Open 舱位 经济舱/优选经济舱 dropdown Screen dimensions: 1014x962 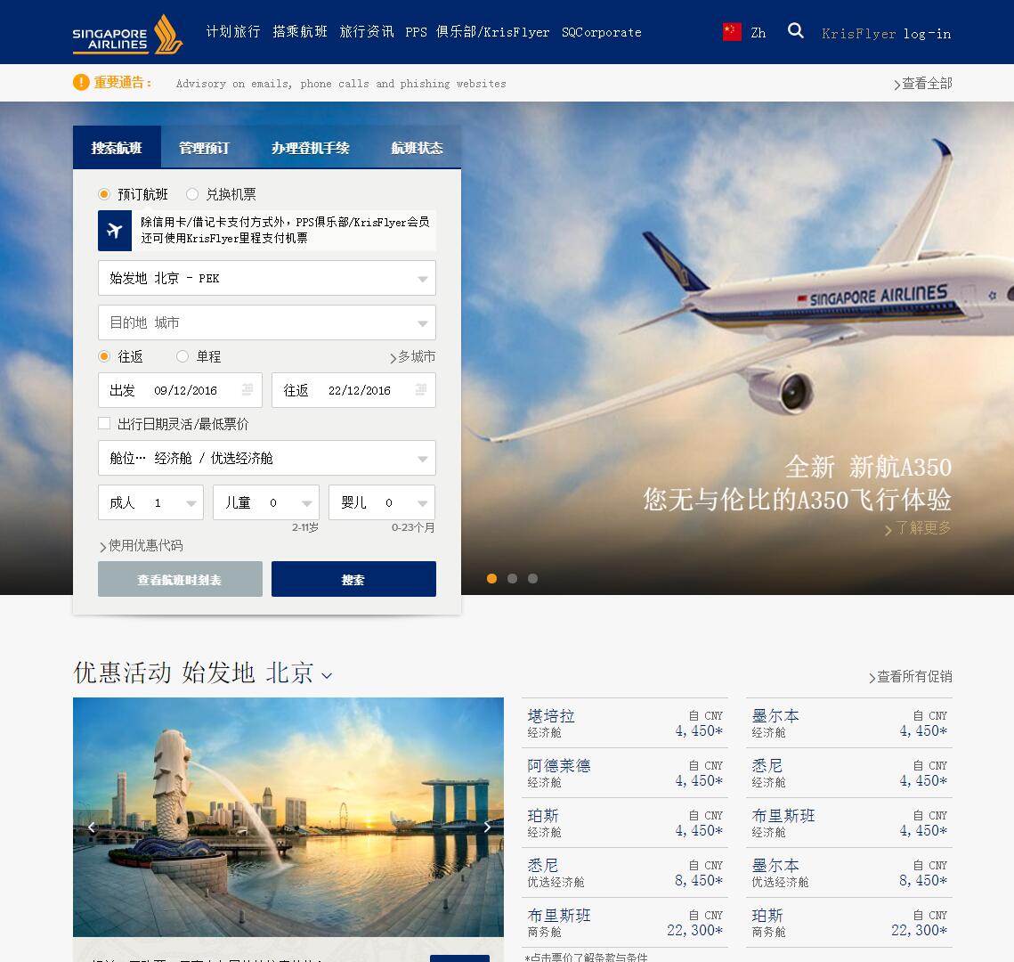pyautogui.click(x=266, y=458)
